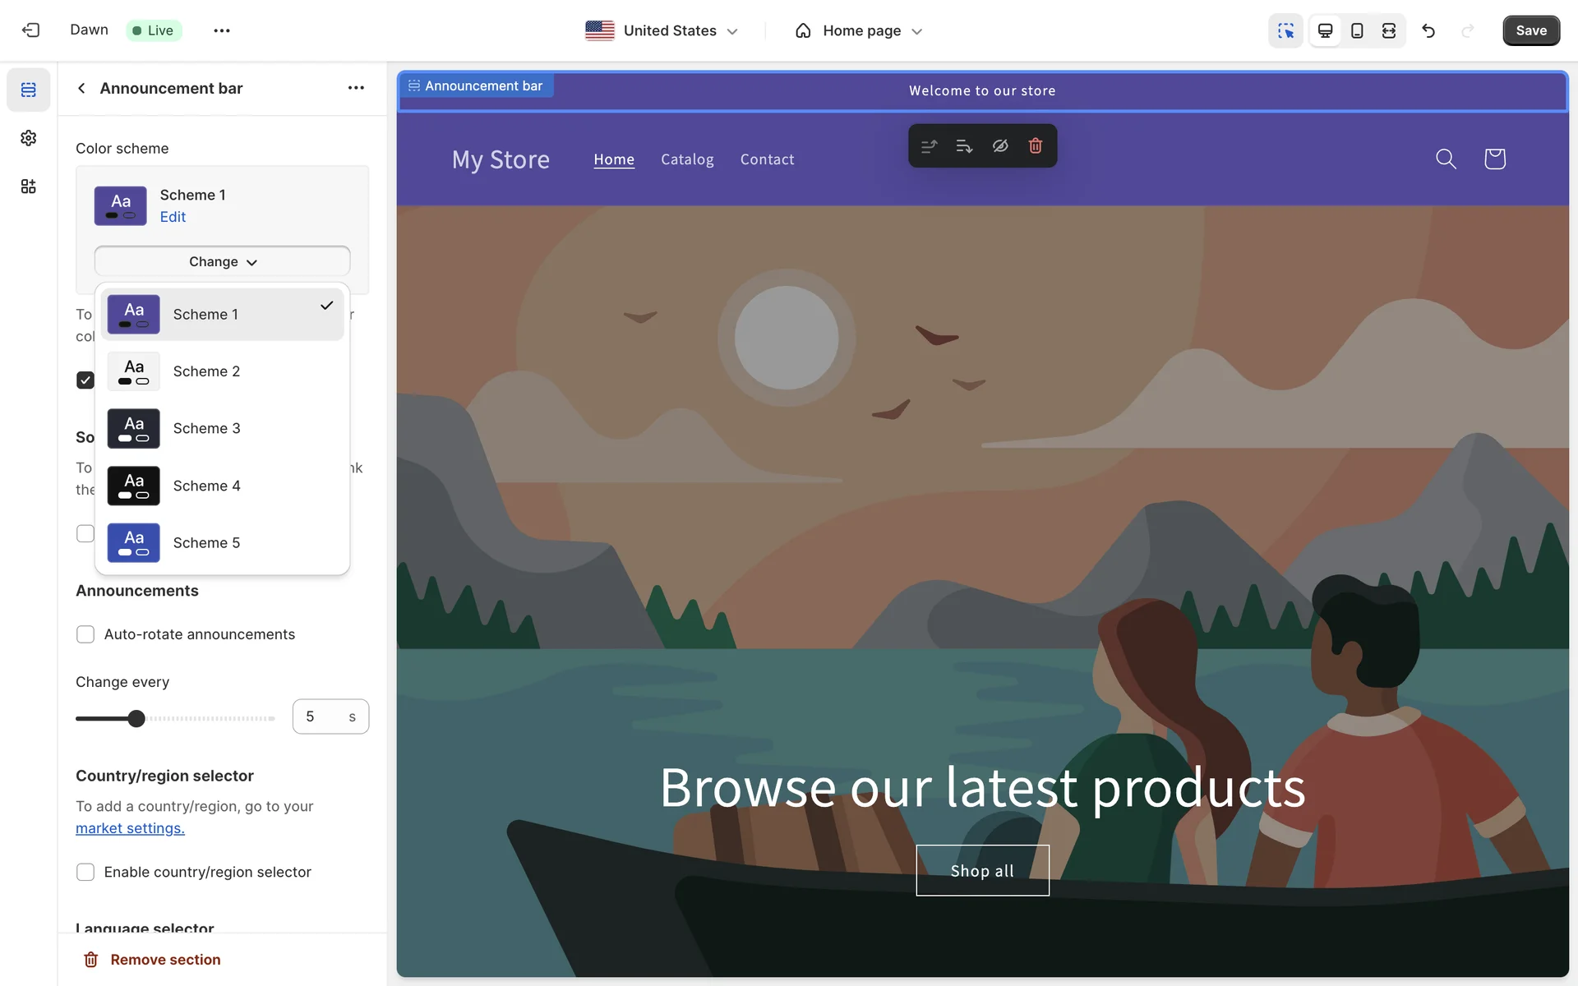Click the delete trash icon in floating toolbar
This screenshot has height=986, width=1578.
(x=1036, y=145)
